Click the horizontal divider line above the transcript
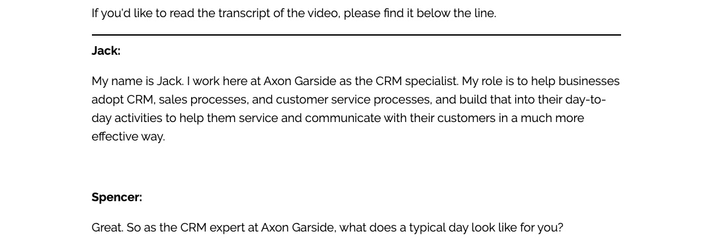Image resolution: width=711 pixels, height=250 pixels. (356, 35)
